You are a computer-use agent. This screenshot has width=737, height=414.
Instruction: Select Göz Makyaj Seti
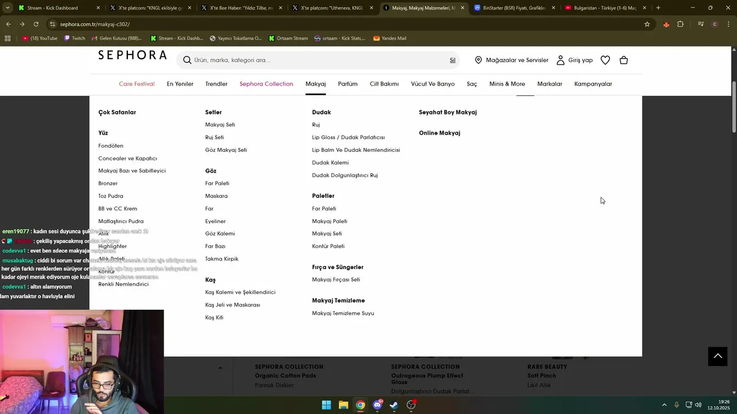pyautogui.click(x=226, y=150)
